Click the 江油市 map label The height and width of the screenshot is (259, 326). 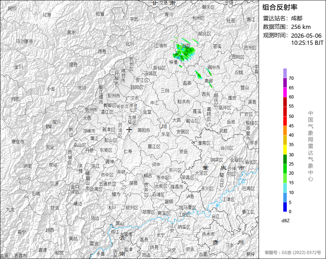[161, 46]
